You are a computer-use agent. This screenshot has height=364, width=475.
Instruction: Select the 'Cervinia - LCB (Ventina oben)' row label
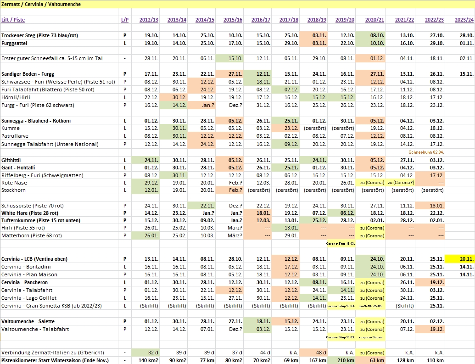[x=34, y=259]
